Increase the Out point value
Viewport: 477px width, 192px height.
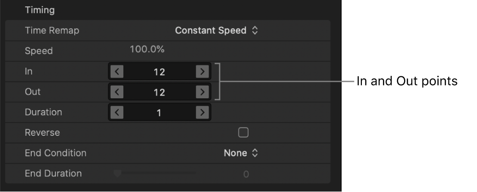coord(201,92)
